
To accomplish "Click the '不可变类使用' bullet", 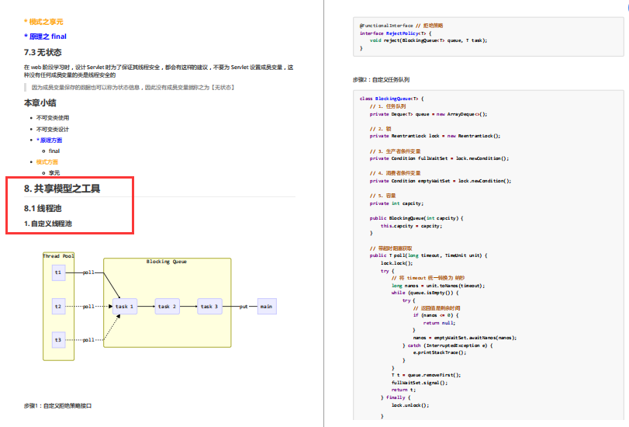I will [53, 118].
